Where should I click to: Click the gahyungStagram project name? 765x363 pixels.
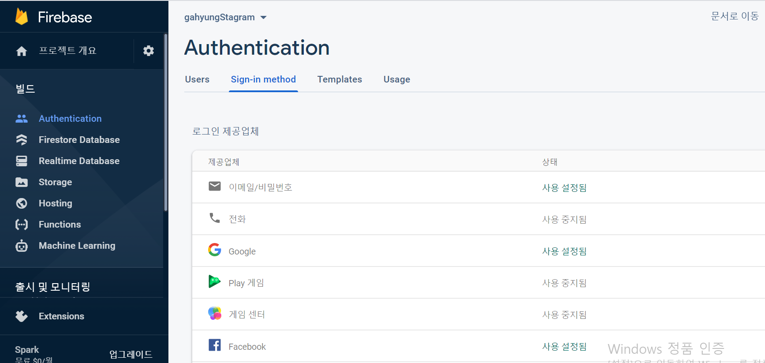(x=220, y=17)
